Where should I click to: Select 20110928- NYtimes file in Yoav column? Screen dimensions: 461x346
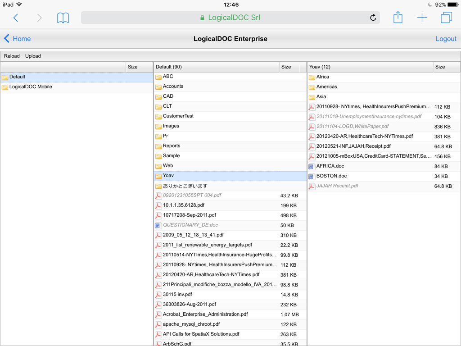pyautogui.click(x=384, y=107)
